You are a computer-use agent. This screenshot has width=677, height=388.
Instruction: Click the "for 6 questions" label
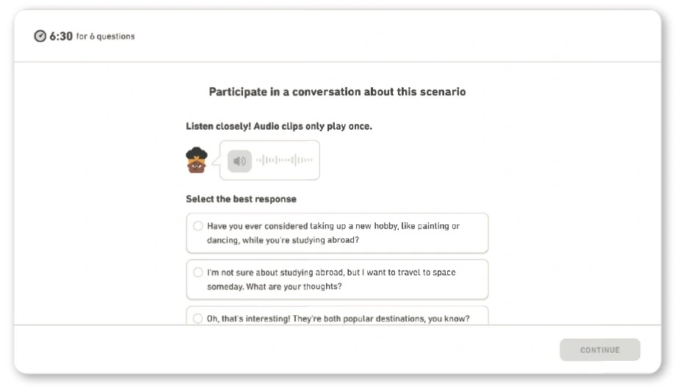point(105,37)
